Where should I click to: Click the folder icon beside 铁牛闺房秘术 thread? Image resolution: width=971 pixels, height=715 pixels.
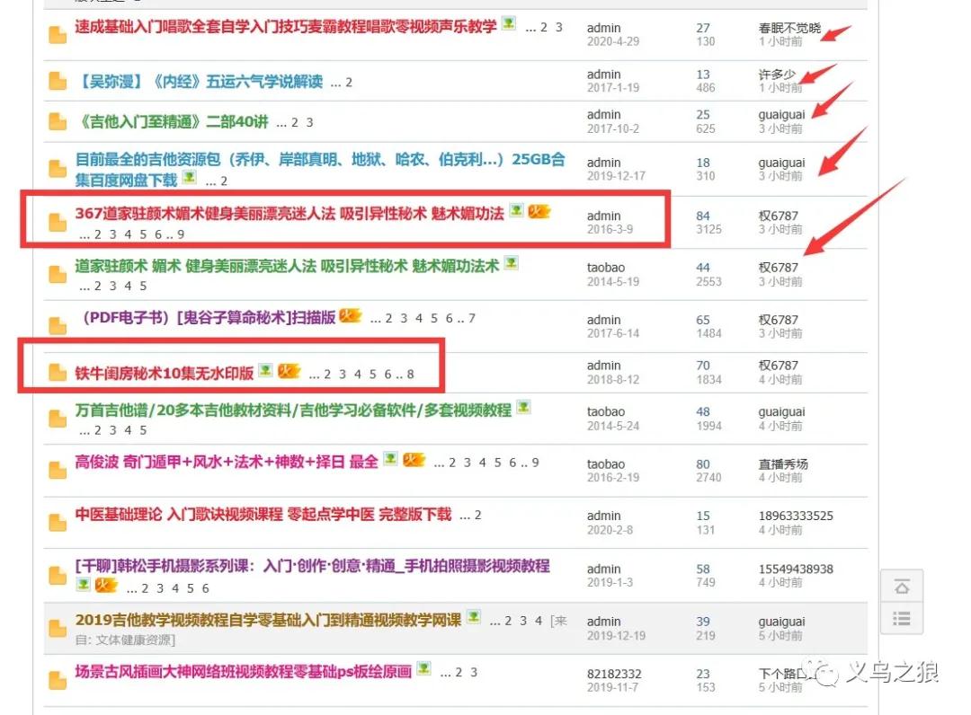coord(58,373)
